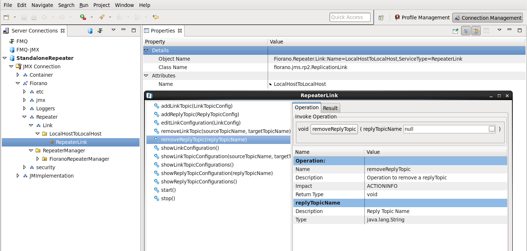527x251 pixels.
Task: Select removeLinkTopic operation in list
Action: [226, 131]
